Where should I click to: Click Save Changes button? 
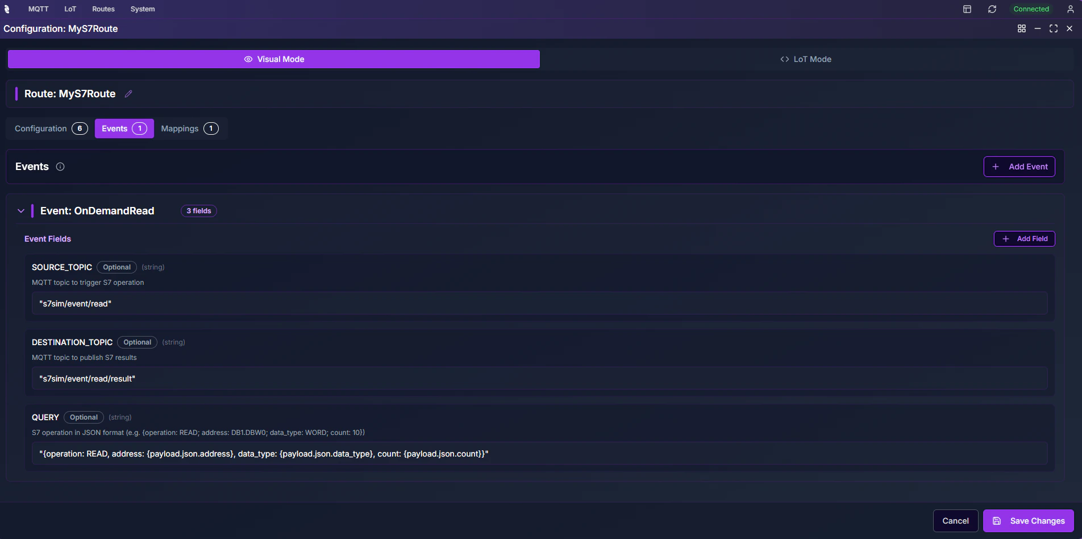pos(1029,521)
